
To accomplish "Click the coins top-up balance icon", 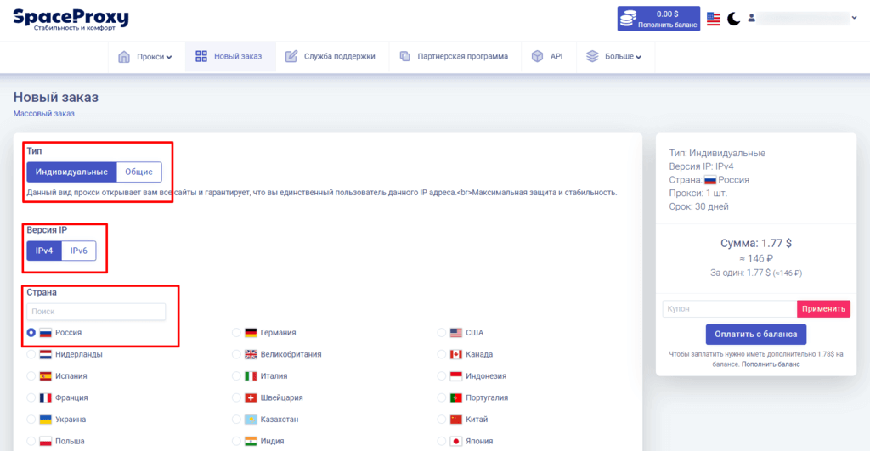I will (630, 19).
